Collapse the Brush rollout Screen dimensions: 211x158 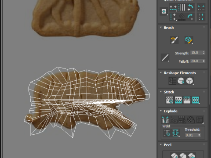click(x=161, y=28)
